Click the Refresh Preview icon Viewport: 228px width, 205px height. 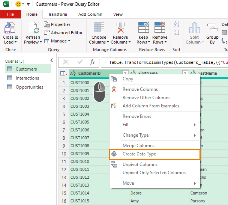tap(34, 27)
